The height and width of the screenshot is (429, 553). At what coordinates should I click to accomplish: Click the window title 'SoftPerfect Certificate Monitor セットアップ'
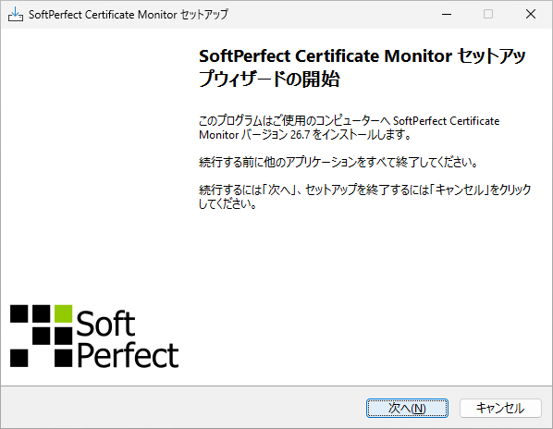coord(129,15)
